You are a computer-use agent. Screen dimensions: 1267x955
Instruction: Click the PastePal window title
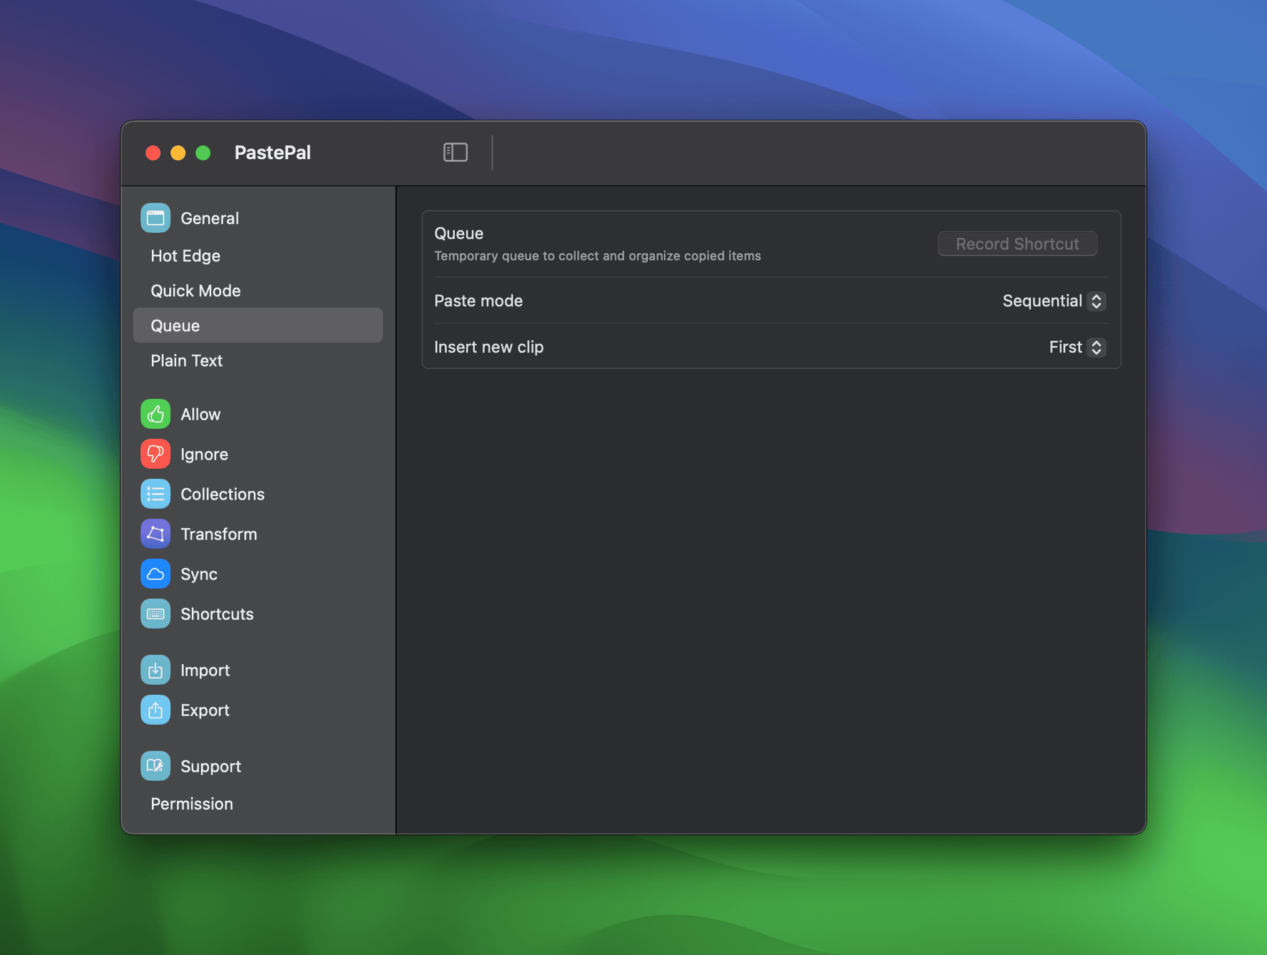pyautogui.click(x=272, y=152)
